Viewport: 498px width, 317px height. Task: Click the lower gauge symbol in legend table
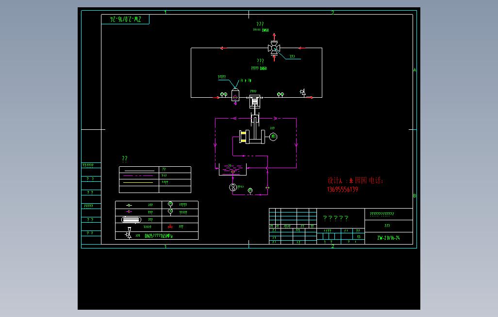[170, 212]
